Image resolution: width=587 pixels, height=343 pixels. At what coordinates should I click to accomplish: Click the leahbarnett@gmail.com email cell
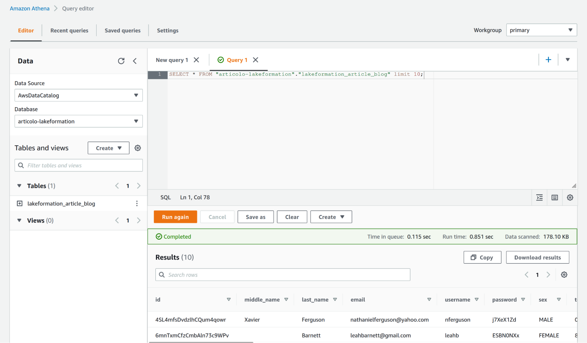tap(381, 335)
